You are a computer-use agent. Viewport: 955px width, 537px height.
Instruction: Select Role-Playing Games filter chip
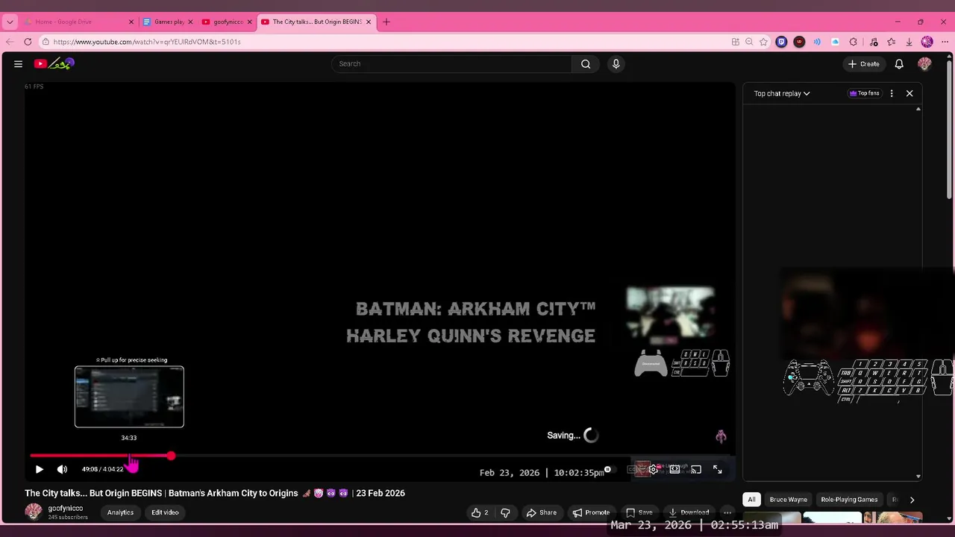pos(849,500)
